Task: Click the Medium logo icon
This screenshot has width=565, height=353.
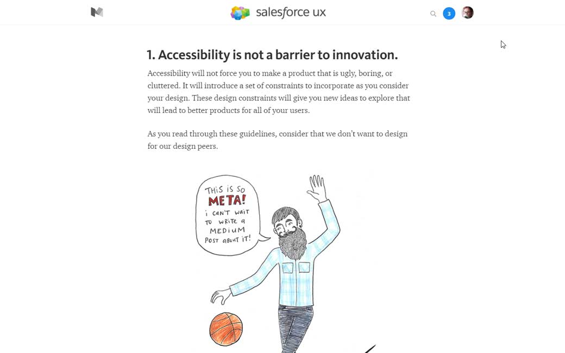Action: (97, 12)
